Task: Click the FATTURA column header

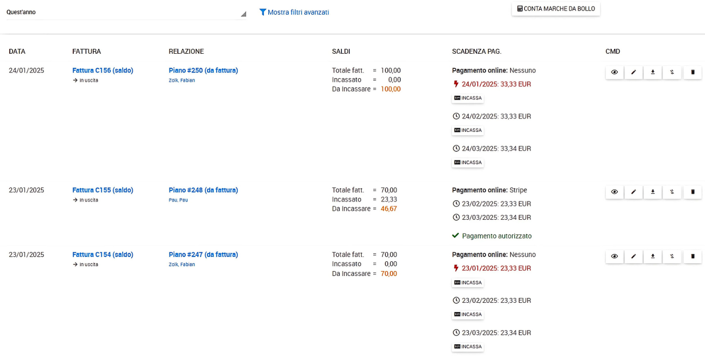Action: click(x=86, y=51)
